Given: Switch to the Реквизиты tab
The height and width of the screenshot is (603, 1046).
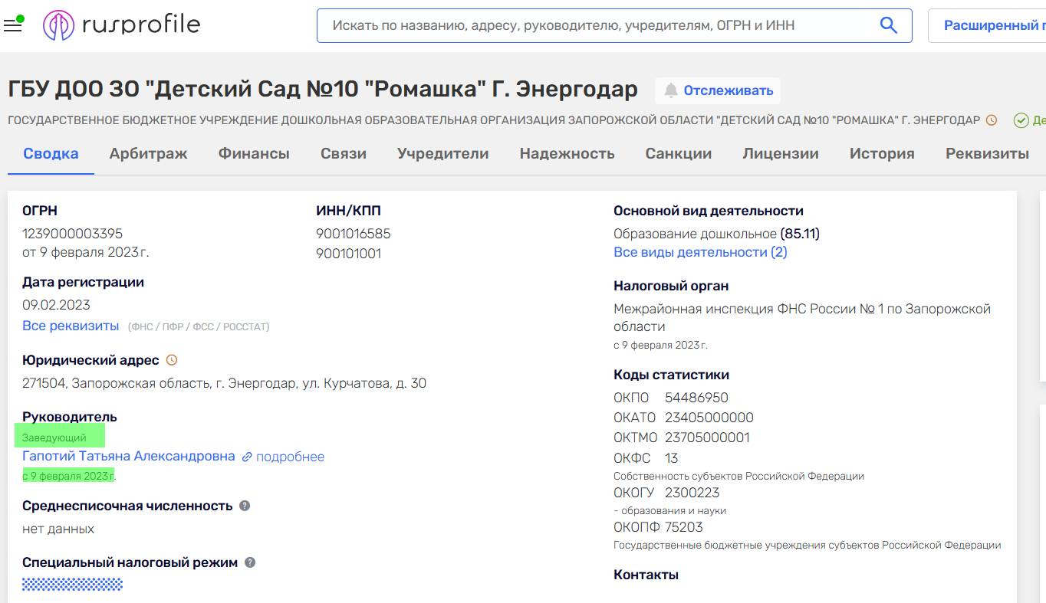Looking at the screenshot, I should [988, 153].
